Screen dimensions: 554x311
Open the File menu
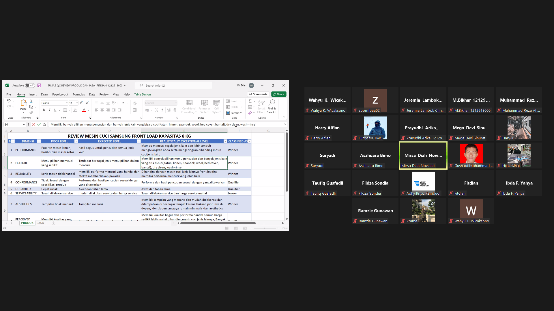[9, 94]
